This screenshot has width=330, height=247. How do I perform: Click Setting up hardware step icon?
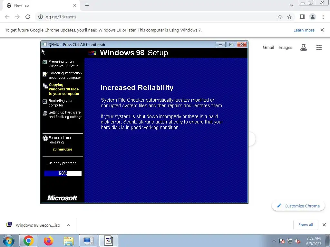tap(45, 113)
